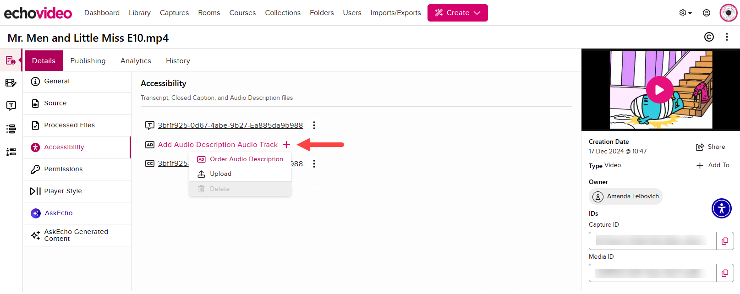The width and height of the screenshot is (740, 294).
Task: Open transcript file 3bf1f925-0d67-4abe link
Action: (230, 125)
